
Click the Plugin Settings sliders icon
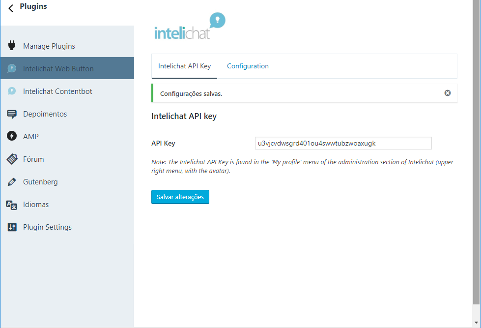pyautogui.click(x=12, y=227)
